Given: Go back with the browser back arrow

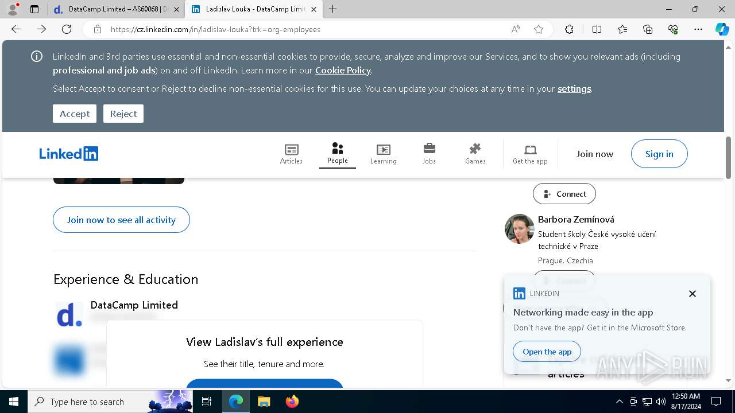Looking at the screenshot, I should click(16, 29).
